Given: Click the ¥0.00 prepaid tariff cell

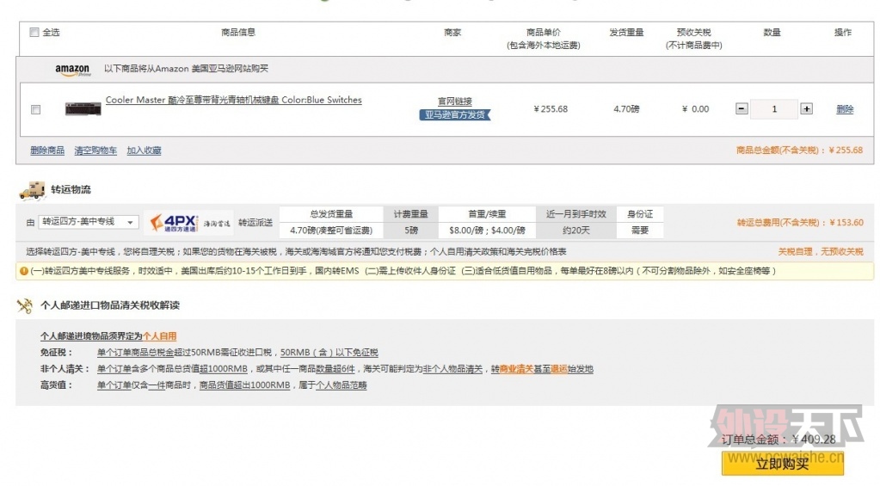Looking at the screenshot, I should (x=695, y=109).
